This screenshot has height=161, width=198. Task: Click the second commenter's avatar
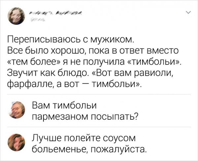point(16,141)
